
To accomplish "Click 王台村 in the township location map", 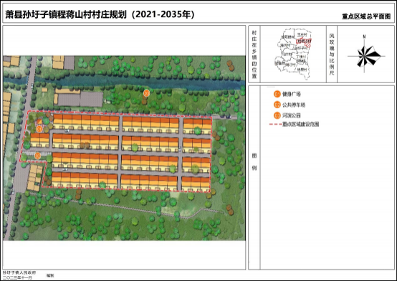I will [x=302, y=34].
